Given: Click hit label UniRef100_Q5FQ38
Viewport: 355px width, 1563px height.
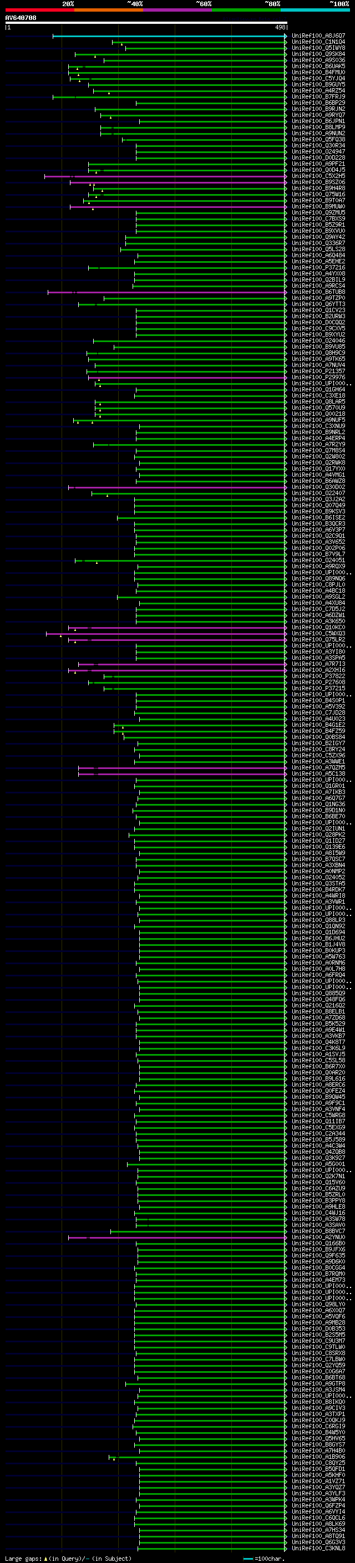Looking at the screenshot, I should click(x=318, y=140).
